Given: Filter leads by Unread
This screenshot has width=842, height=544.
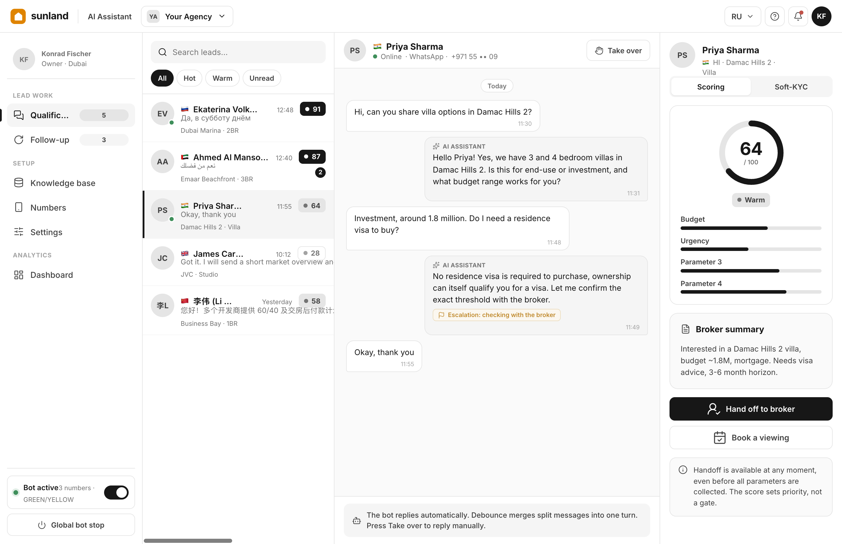Looking at the screenshot, I should pos(262,78).
